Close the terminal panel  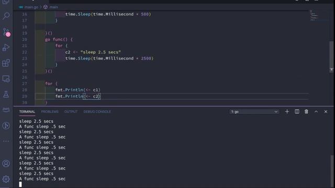point(326,111)
